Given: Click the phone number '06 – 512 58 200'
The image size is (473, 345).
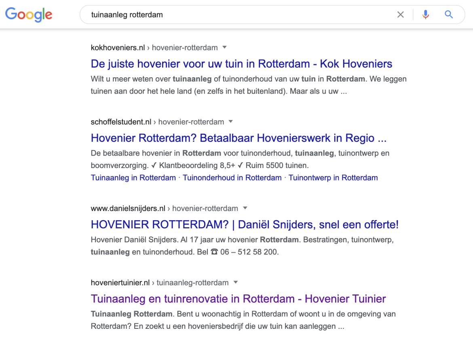Looking at the screenshot, I should tap(249, 252).
